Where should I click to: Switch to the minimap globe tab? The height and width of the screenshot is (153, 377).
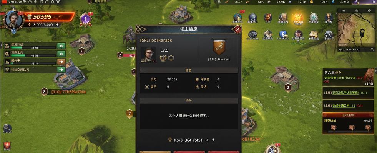click(x=370, y=11)
